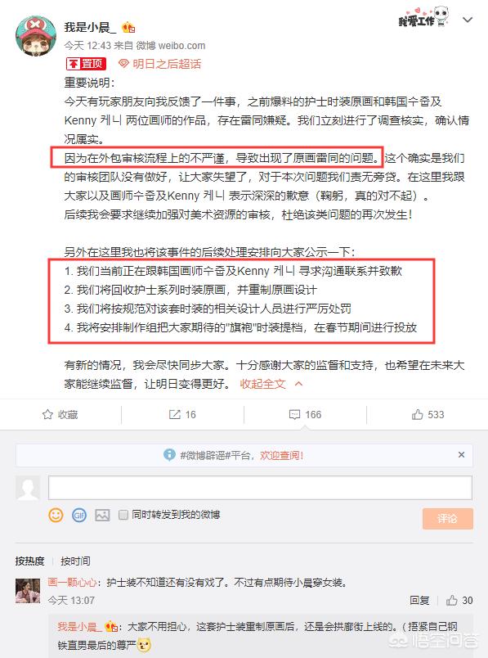Image resolution: width=488 pixels, height=658 pixels.
Task: Click the orange 评论 submit button
Action: point(447,519)
